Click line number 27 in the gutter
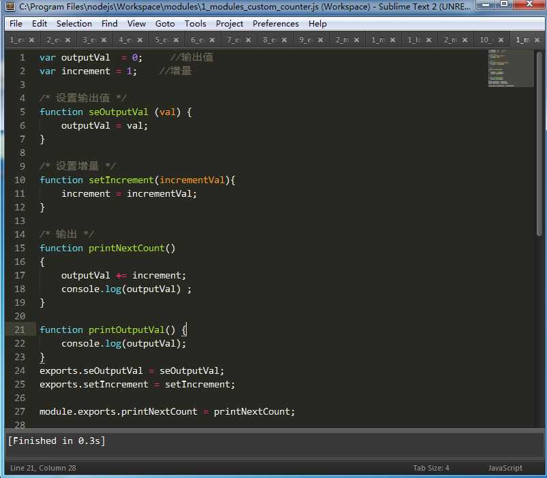 pos(20,411)
